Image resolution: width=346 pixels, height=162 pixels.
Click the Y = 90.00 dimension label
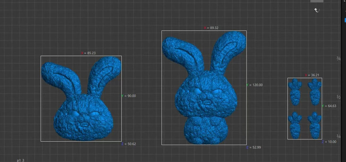pyautogui.click(x=129, y=96)
